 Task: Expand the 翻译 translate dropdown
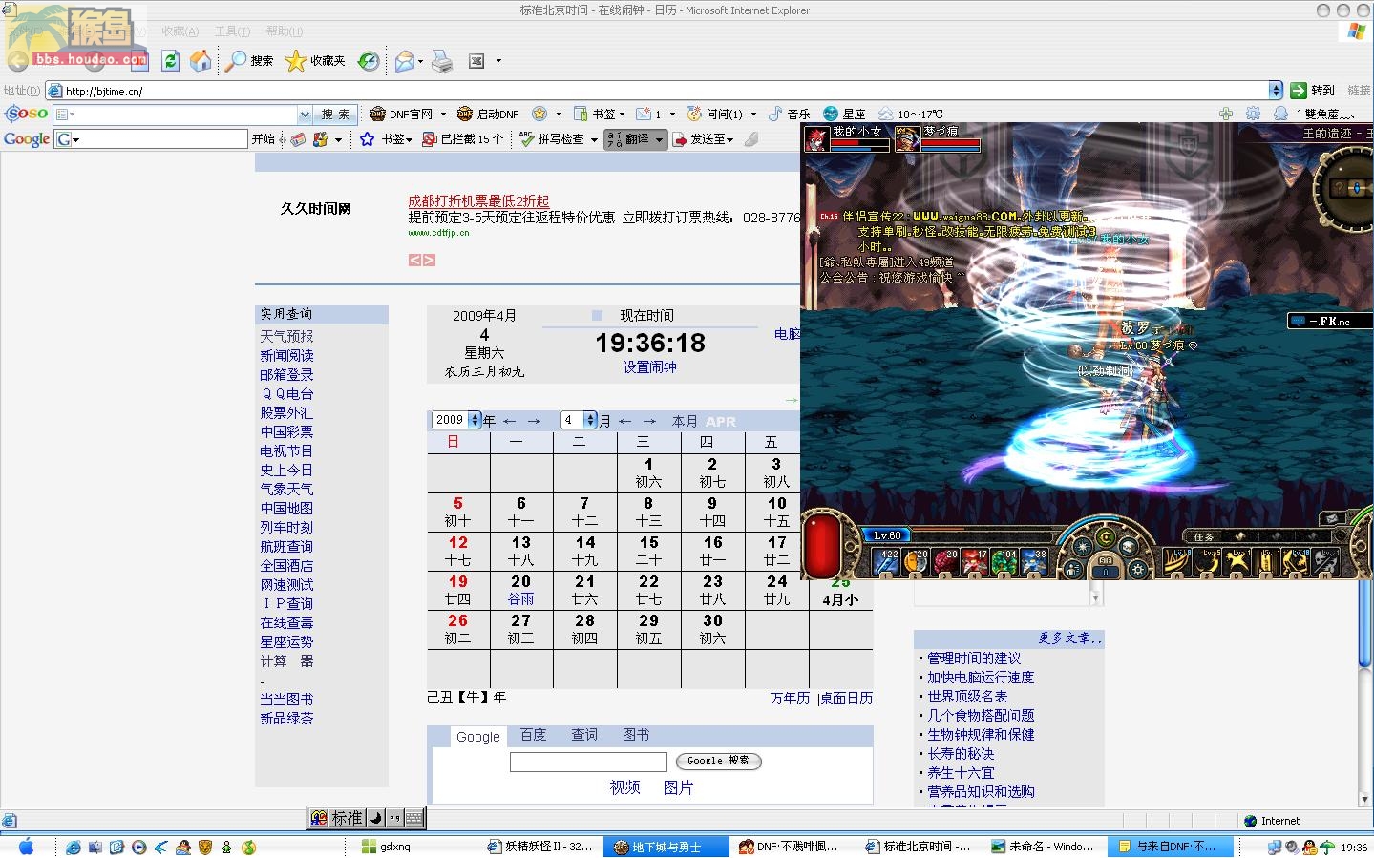659,139
